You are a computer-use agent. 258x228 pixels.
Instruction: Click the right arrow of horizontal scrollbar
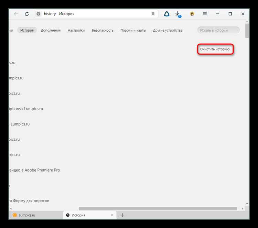[x=243, y=209]
